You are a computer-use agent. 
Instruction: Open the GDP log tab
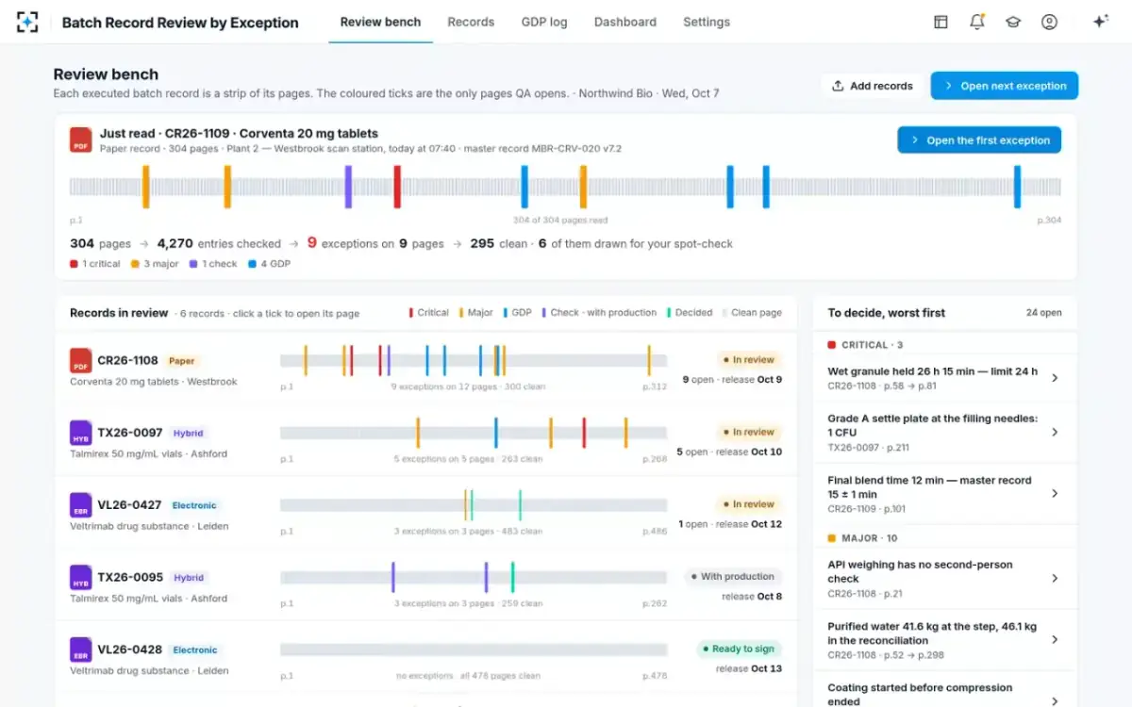(x=544, y=22)
